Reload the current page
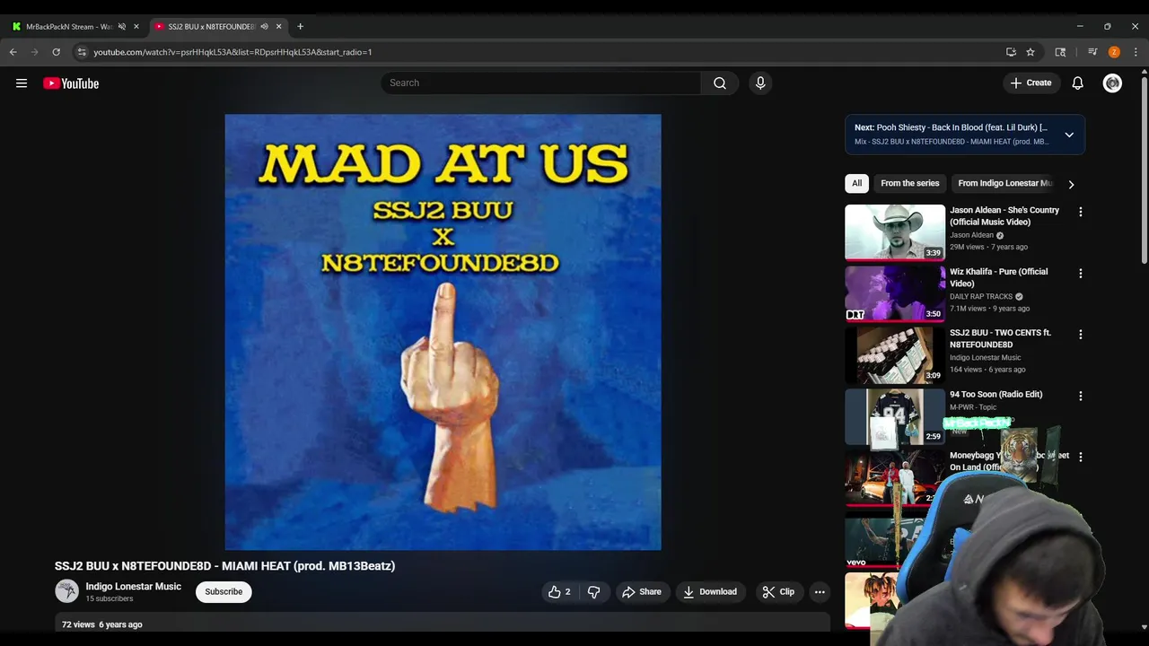The width and height of the screenshot is (1149, 646). click(56, 52)
